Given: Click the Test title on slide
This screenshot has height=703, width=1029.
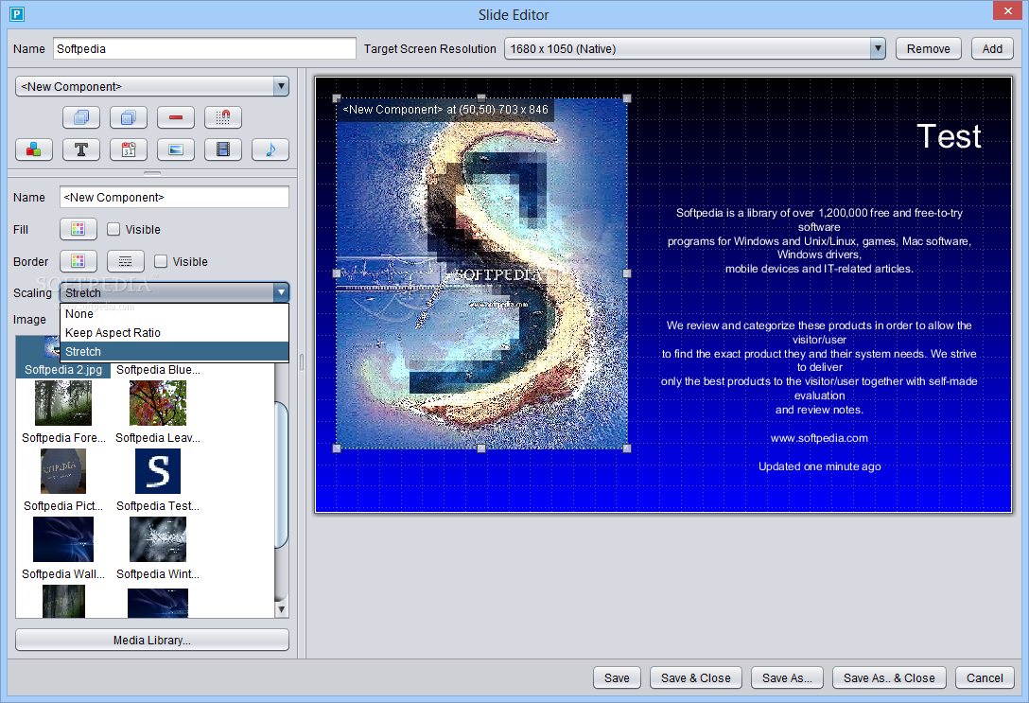Looking at the screenshot, I should click(x=949, y=136).
